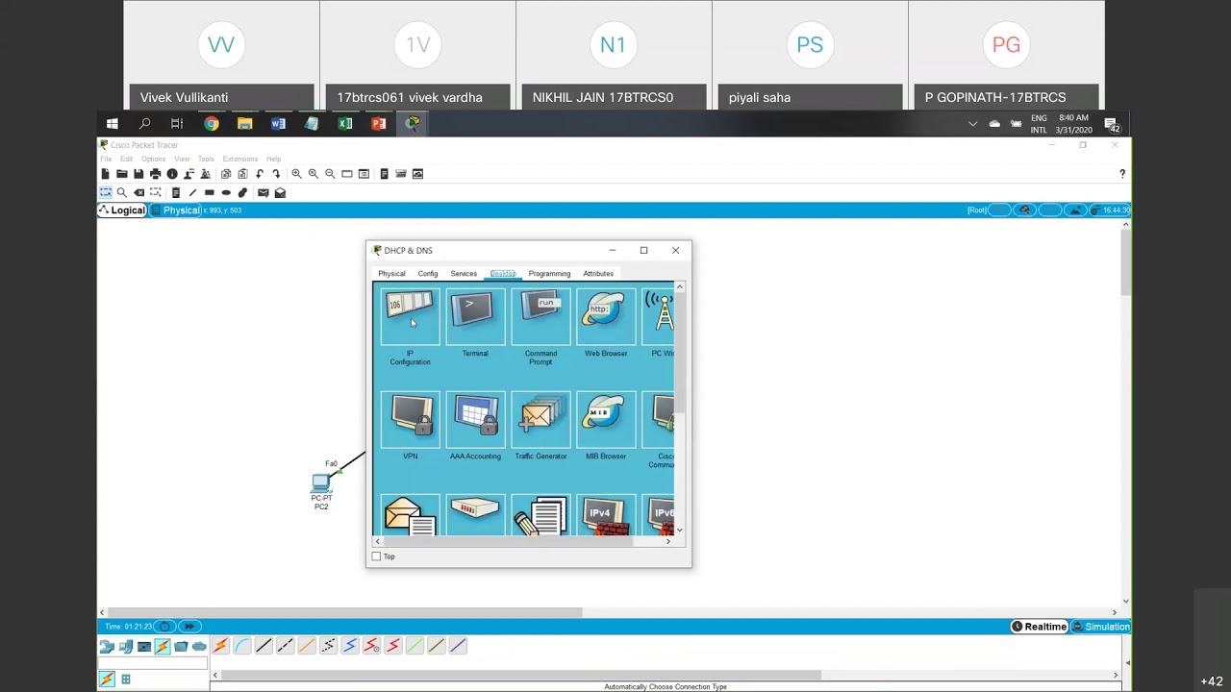1231x692 pixels.
Task: Choose the Automatic connection lightning icon
Action: click(220, 646)
